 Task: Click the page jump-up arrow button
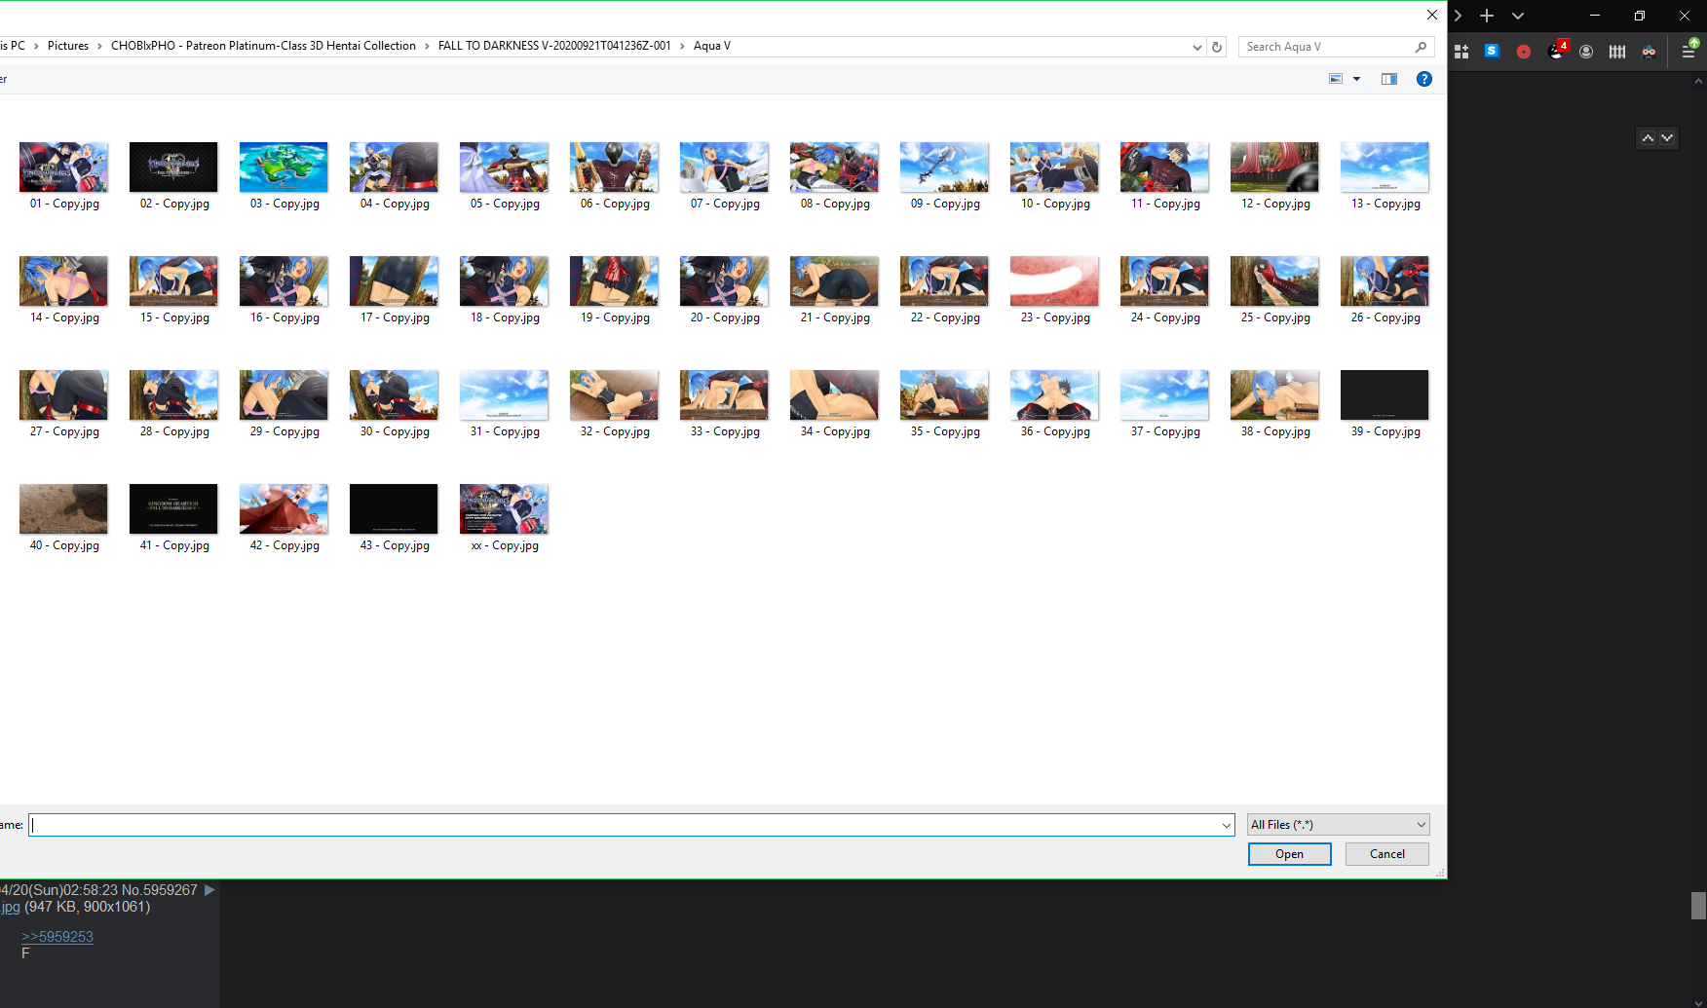[1648, 138]
